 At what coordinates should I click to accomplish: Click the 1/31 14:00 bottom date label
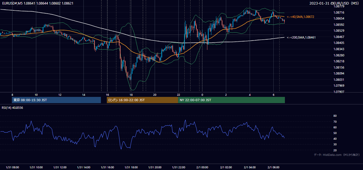click(x=84, y=167)
